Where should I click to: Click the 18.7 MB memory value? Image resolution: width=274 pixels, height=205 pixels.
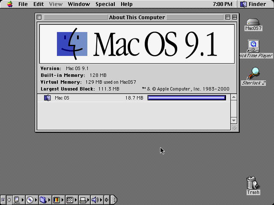(134, 98)
